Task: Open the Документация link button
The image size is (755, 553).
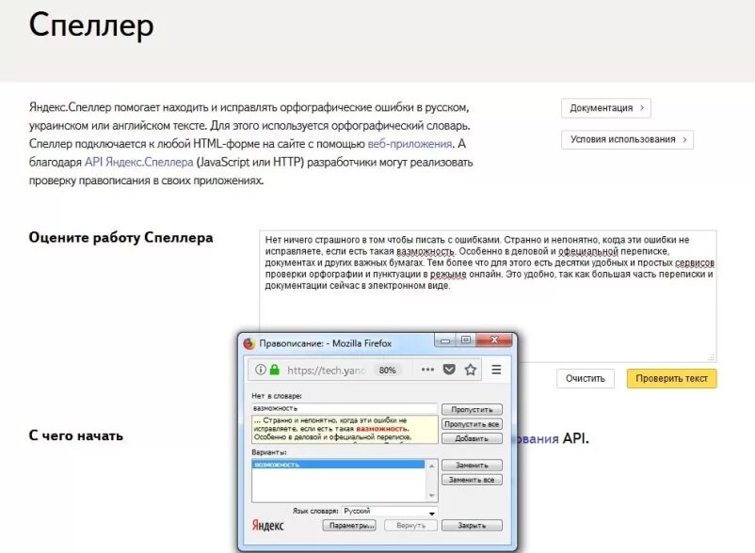Action: click(x=606, y=108)
